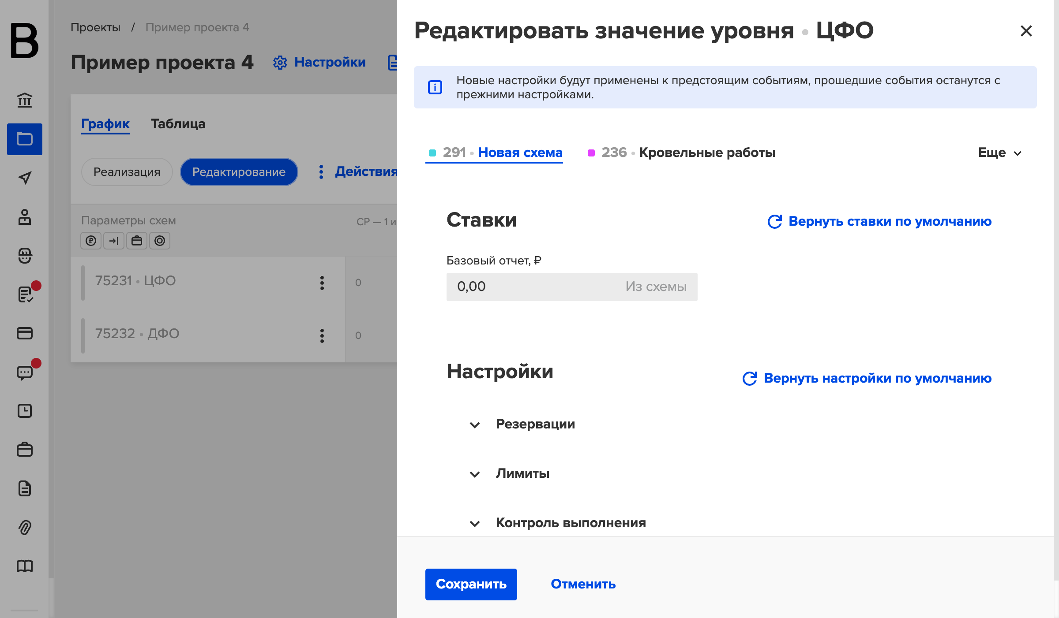The image size is (1059, 618).
Task: Open the bank building sidebar icon
Action: click(25, 101)
